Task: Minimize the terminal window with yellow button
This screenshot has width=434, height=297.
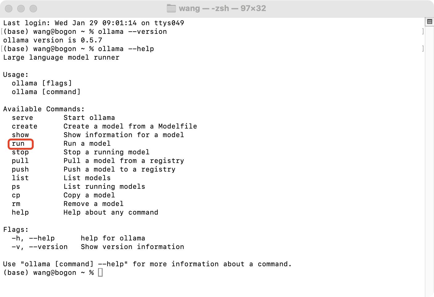Action: tap(21, 9)
